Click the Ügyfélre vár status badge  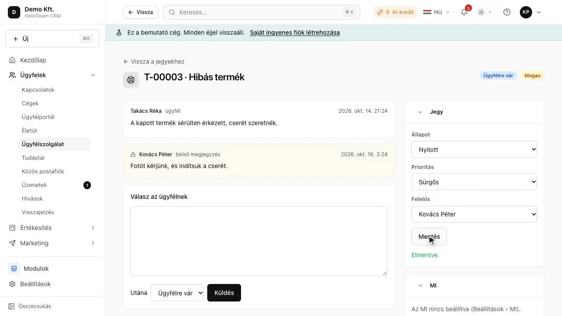[498, 75]
